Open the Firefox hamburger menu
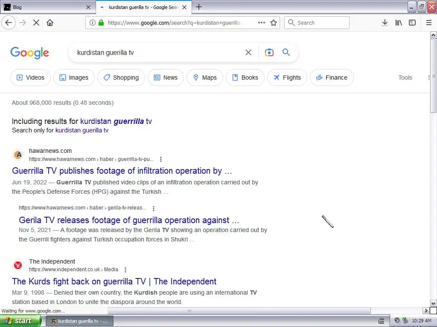 pos(429,23)
